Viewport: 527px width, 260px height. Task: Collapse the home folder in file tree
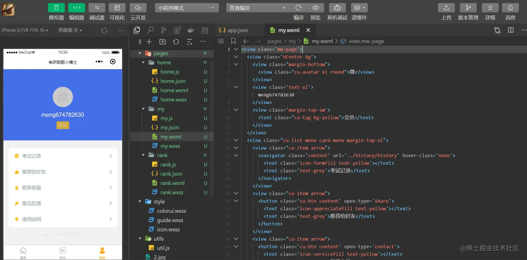(x=143, y=63)
